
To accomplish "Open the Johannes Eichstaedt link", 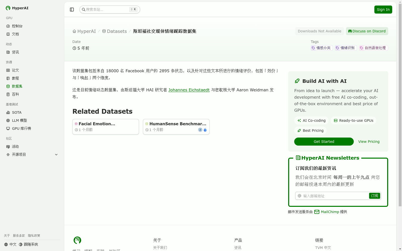I will tap(189, 90).
